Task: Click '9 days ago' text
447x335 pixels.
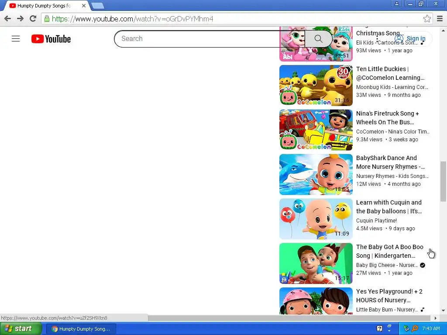Action: pyautogui.click(x=402, y=228)
